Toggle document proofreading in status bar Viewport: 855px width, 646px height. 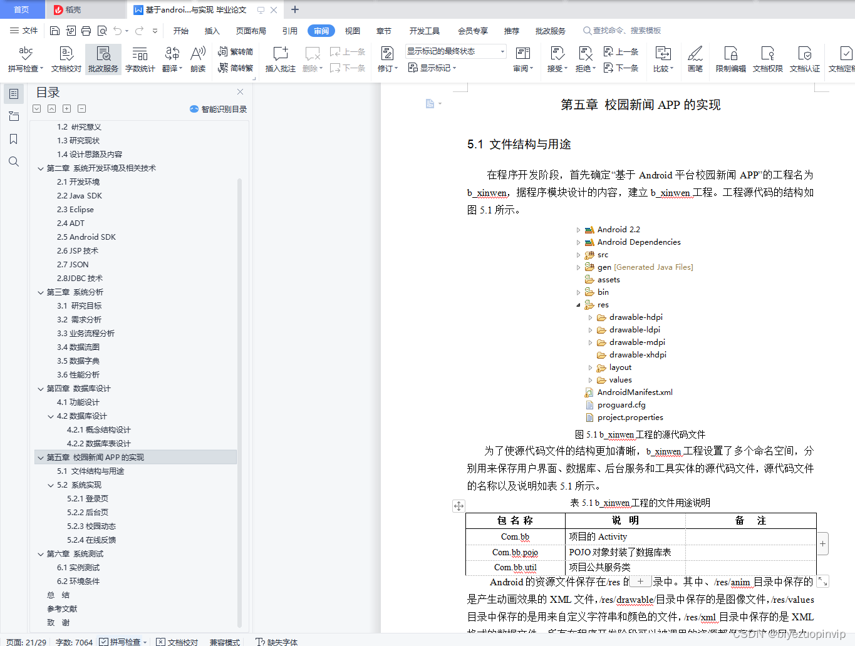pyautogui.click(x=177, y=642)
